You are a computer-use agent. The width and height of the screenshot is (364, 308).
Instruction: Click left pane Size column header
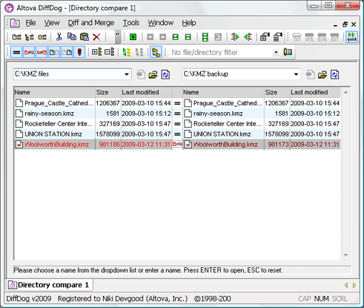[x=108, y=92]
